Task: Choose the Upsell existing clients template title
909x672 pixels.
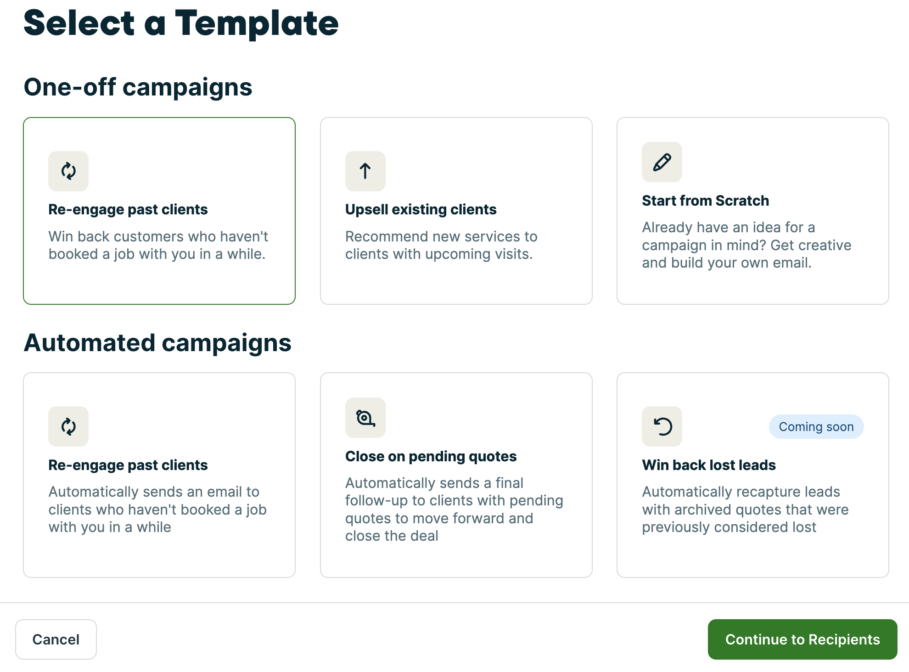Action: 421,209
